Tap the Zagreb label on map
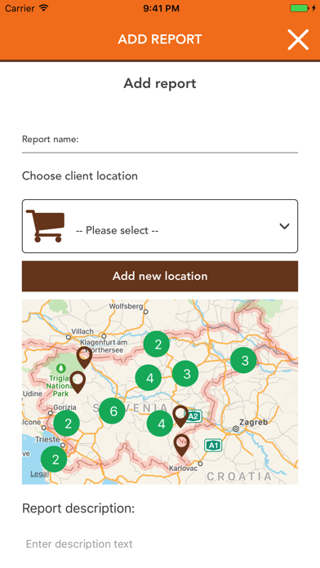Image resolution: width=320 pixels, height=568 pixels. click(254, 422)
